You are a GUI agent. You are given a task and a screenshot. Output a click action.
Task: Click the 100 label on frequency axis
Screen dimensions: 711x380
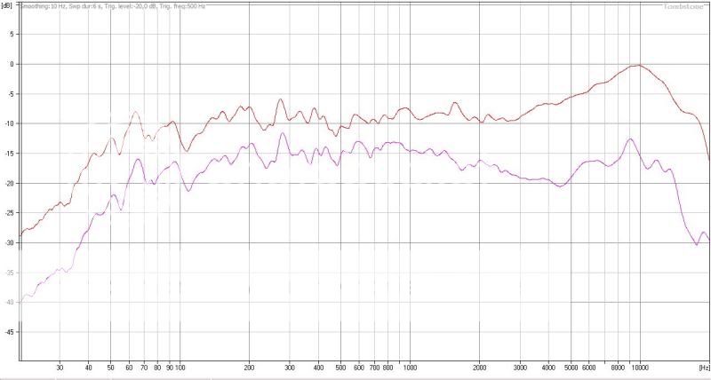click(180, 367)
